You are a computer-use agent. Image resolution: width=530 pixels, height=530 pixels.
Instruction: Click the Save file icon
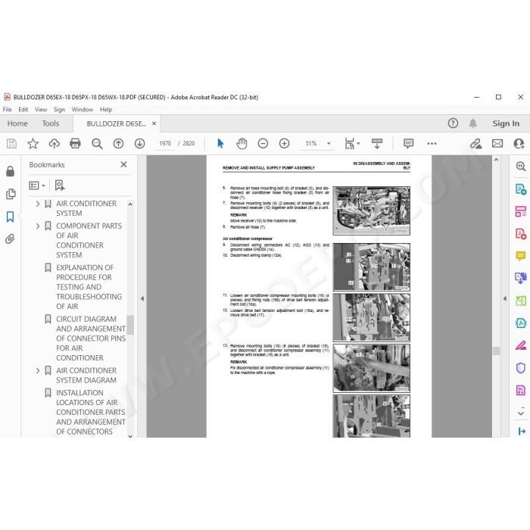[x=11, y=144]
